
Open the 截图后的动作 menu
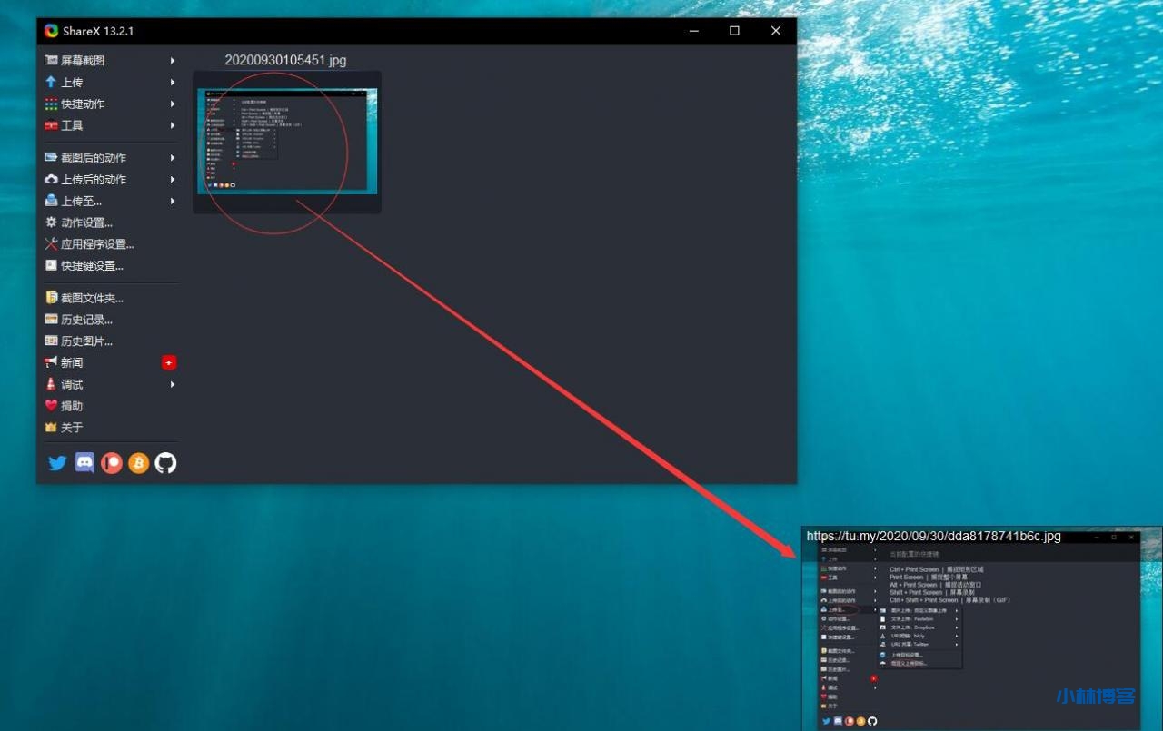pyautogui.click(x=93, y=158)
